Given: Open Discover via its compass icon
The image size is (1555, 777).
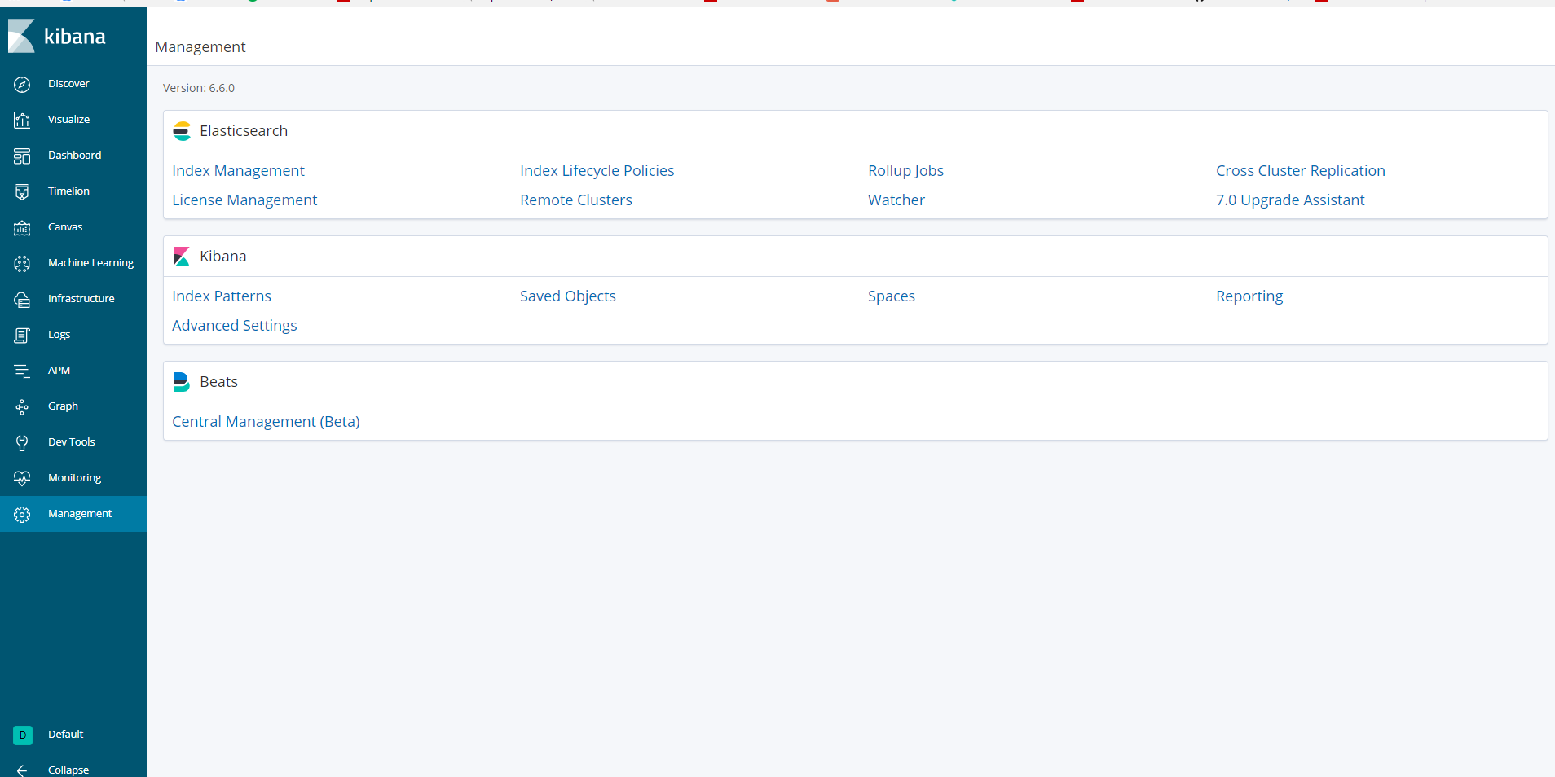Looking at the screenshot, I should point(22,84).
